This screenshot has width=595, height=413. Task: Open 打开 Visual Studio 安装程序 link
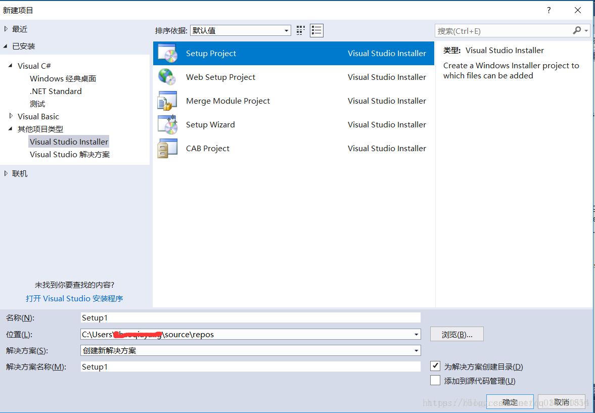click(74, 298)
